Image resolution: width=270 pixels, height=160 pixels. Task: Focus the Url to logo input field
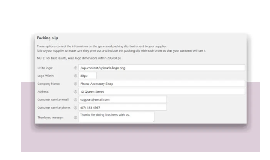tap(162, 68)
